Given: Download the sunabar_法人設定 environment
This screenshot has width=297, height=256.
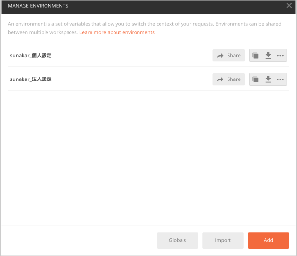Looking at the screenshot, I should tap(268, 79).
